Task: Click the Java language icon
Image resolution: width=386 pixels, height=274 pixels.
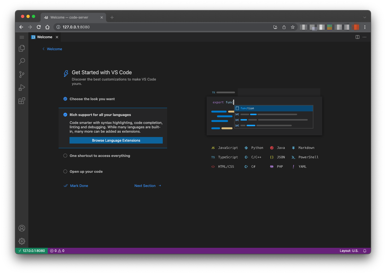Action: tap(272, 148)
